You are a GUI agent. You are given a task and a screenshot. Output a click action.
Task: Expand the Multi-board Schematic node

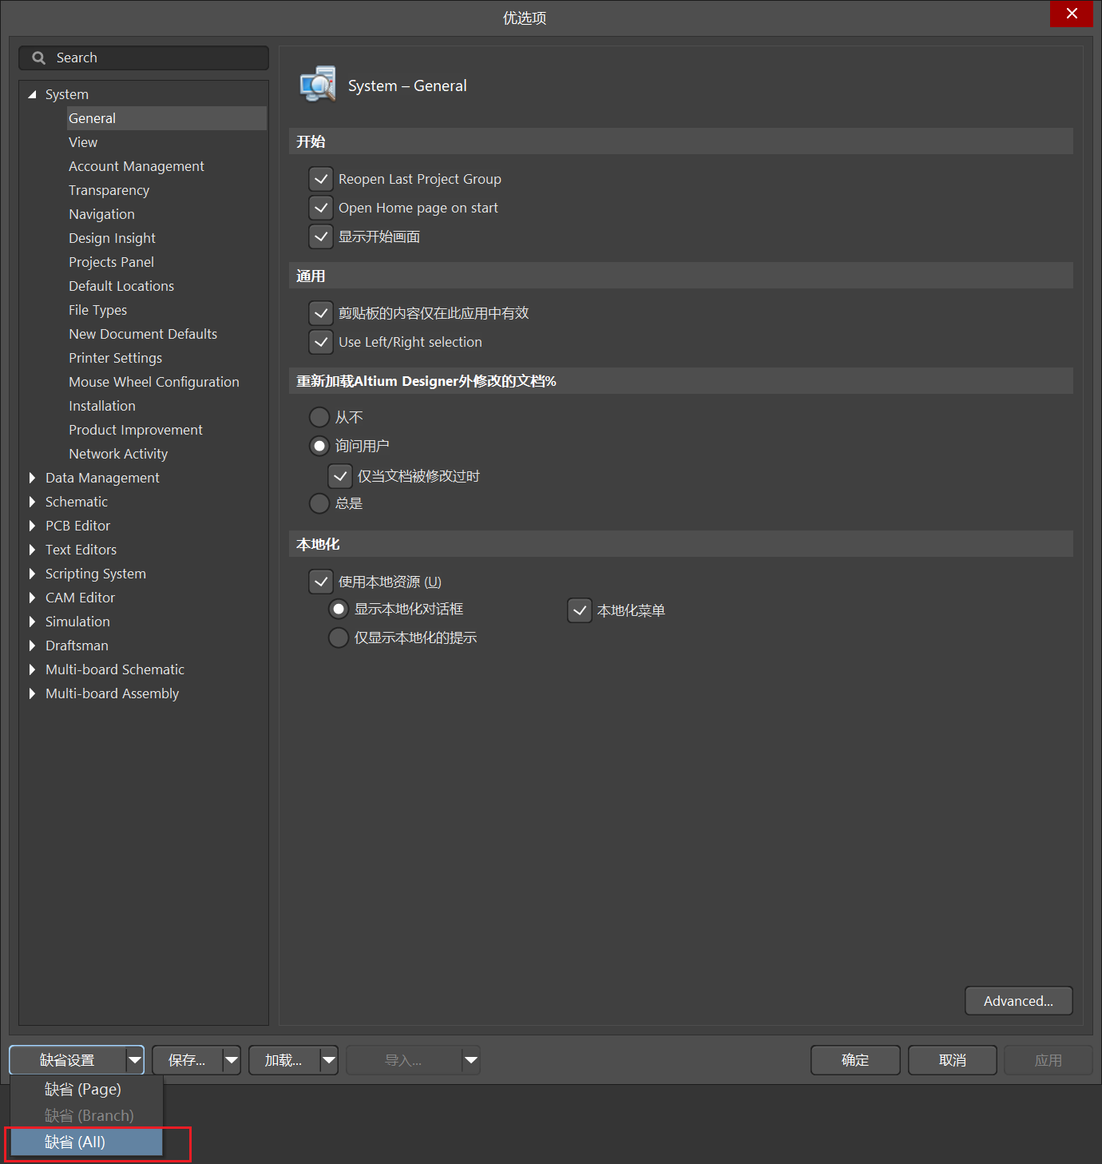click(x=32, y=669)
